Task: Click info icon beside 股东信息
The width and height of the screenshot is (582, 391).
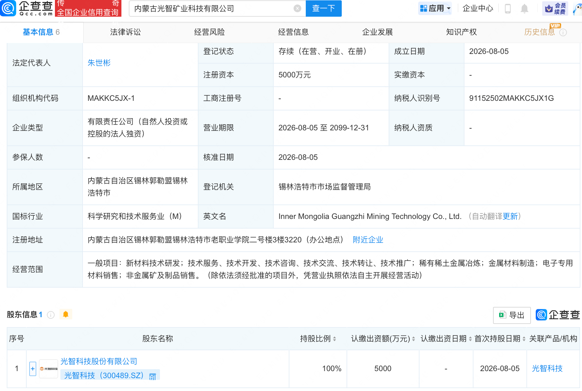Action: click(51, 315)
